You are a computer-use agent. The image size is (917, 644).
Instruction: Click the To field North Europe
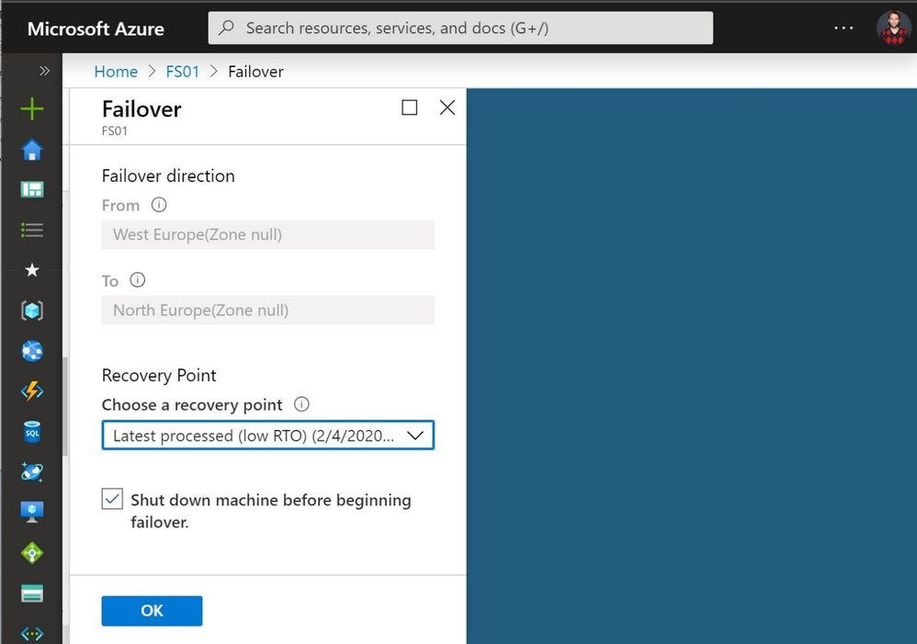coord(268,310)
